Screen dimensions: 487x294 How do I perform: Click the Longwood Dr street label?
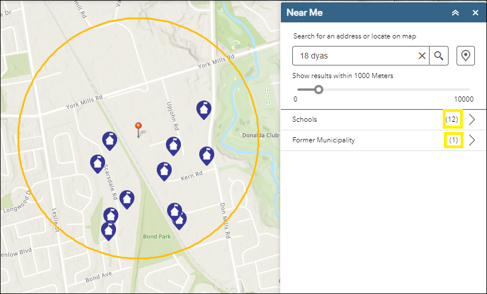click(17, 202)
